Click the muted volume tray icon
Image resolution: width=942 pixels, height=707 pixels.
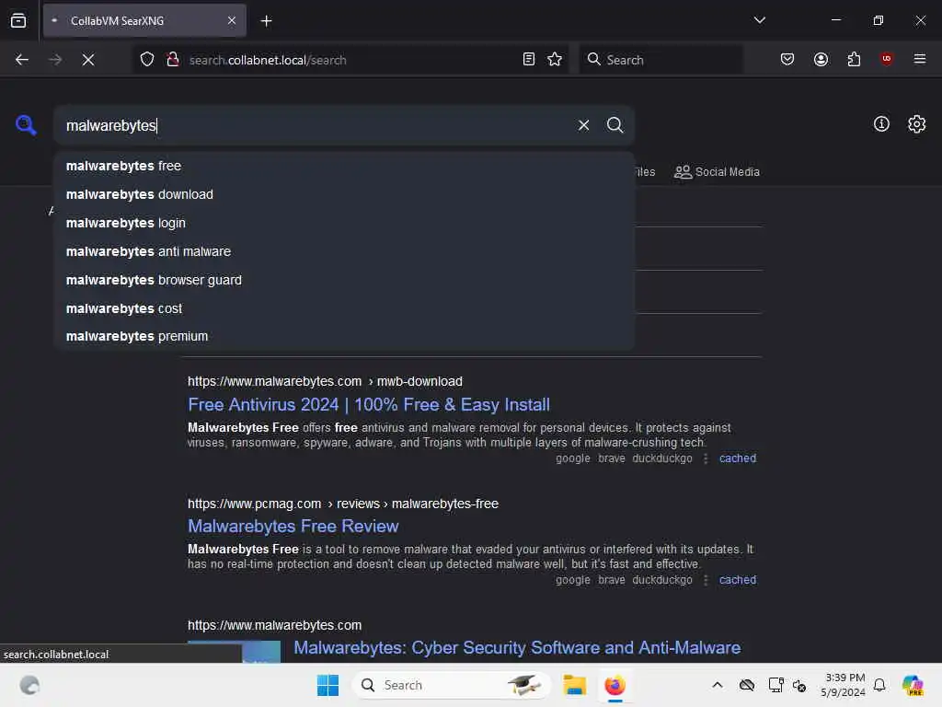tap(799, 685)
